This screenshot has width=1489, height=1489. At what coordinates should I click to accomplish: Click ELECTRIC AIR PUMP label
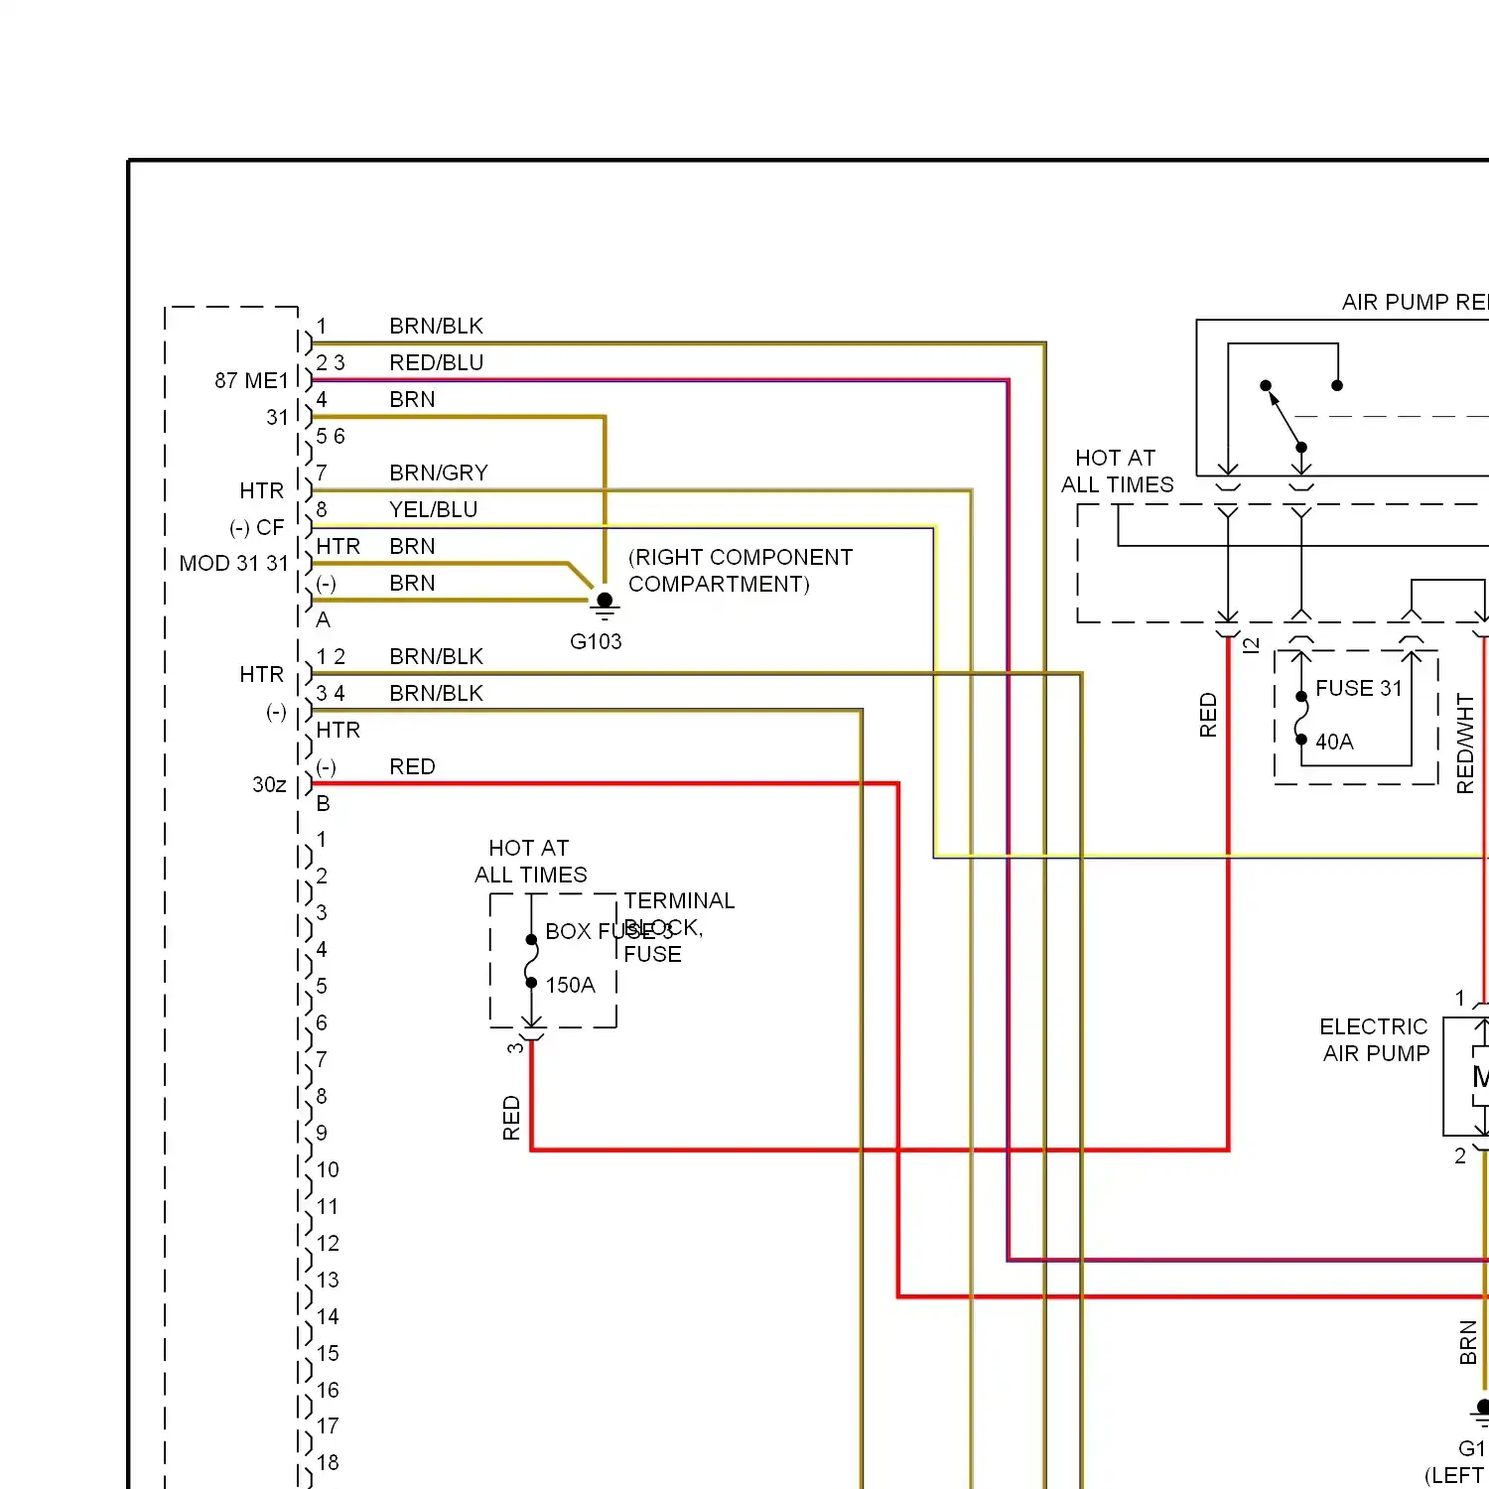click(1375, 1040)
